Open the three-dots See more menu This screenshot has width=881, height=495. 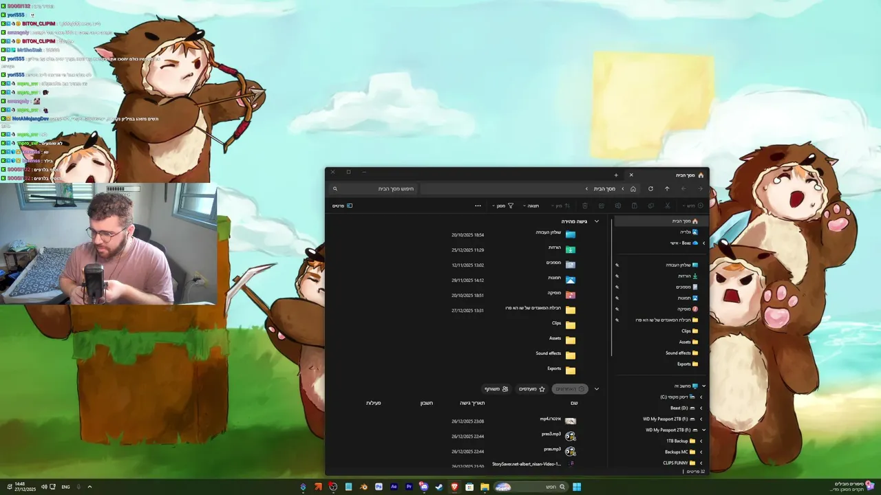[478, 206]
